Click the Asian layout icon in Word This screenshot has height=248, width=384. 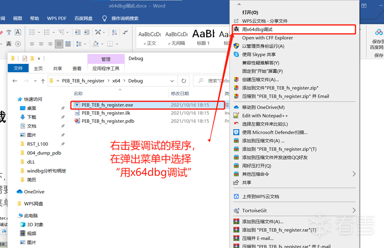coord(98,32)
